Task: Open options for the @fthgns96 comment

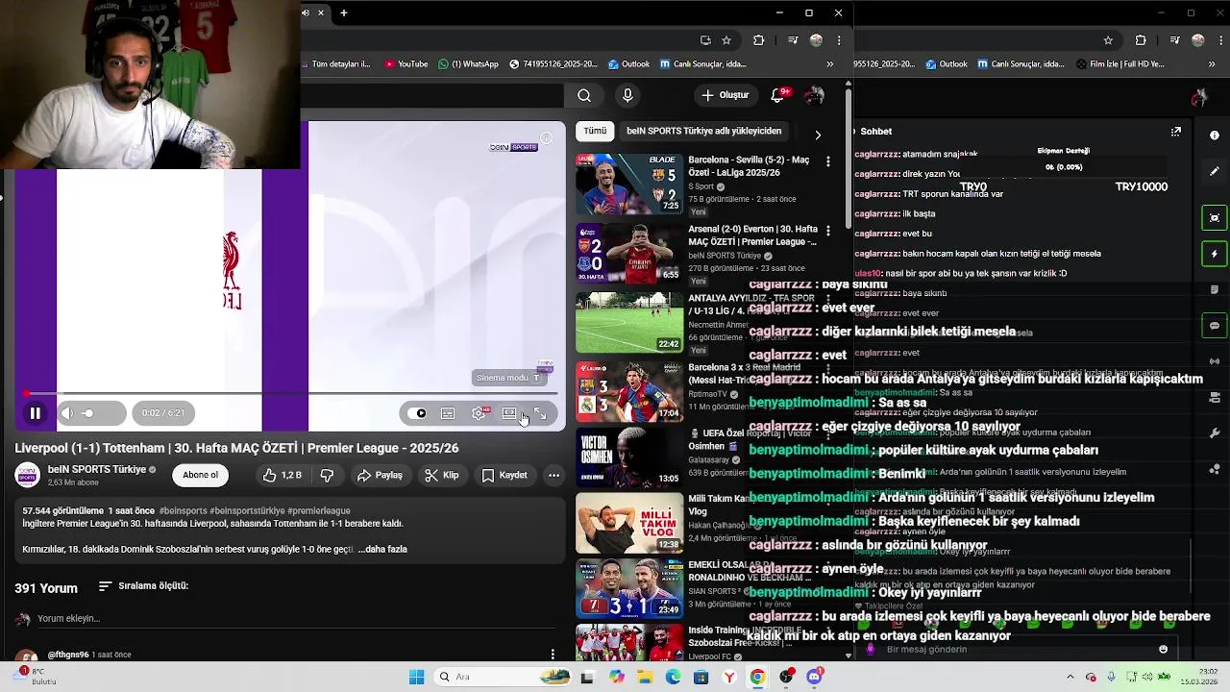Action: (x=553, y=655)
